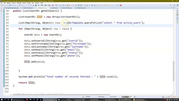The width and height of the screenshot is (179, 101).
Task: Open the Help menu
Action: point(42,3)
